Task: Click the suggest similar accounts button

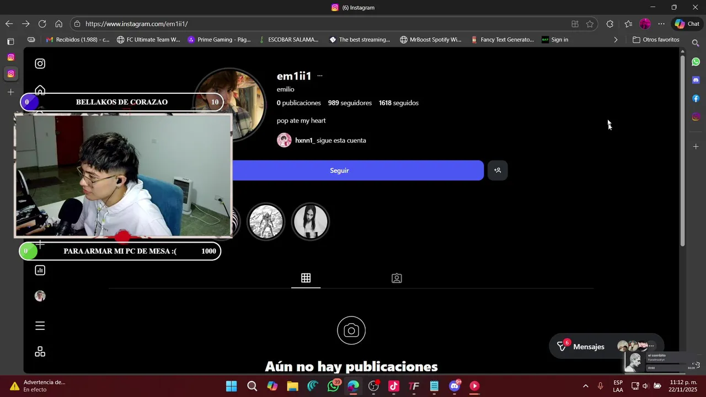Action: click(498, 170)
